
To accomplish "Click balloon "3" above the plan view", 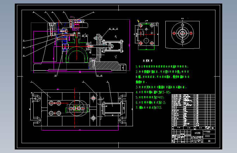I will point(107,82).
